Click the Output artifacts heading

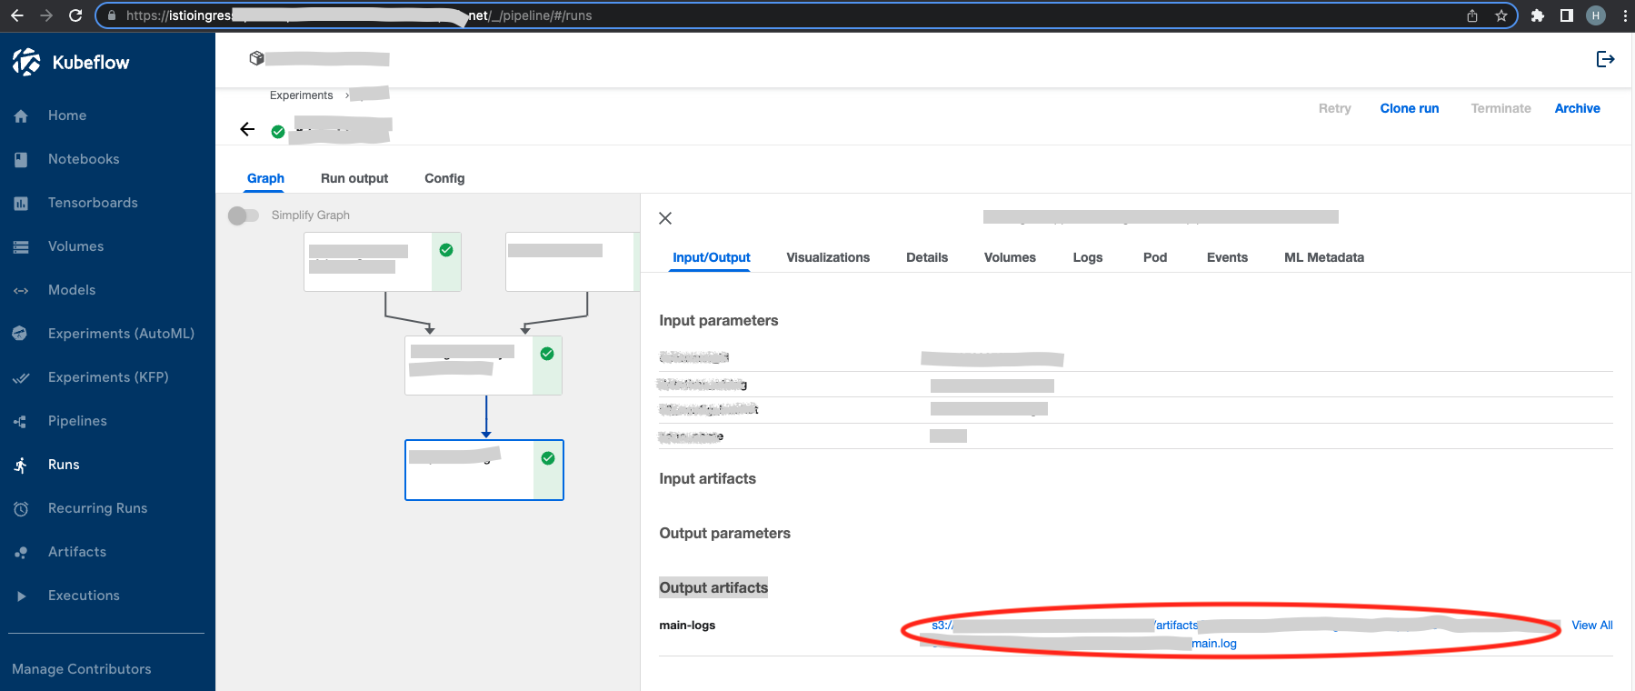pyautogui.click(x=713, y=587)
